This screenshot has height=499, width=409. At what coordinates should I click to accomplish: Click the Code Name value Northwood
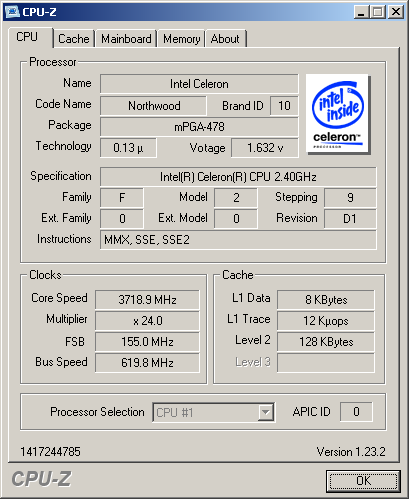point(154,106)
